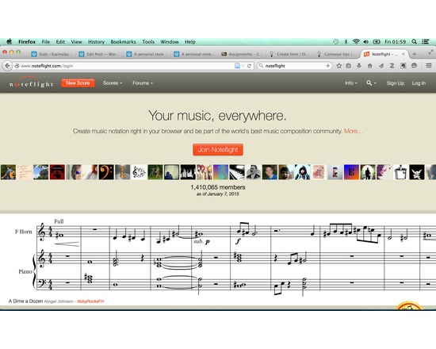Click the orange bass clef member avatar
This screenshot has width=436, height=349.
106,172
